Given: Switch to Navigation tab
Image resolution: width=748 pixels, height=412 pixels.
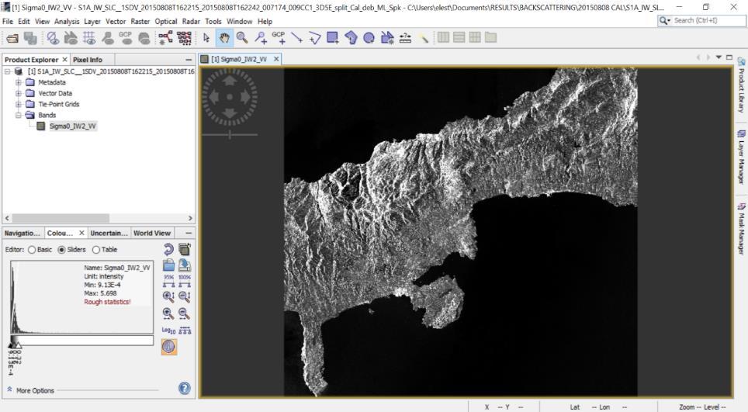Looking at the screenshot, I should tap(23, 234).
